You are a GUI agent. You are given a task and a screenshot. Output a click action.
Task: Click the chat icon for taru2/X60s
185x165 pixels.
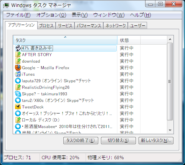click(18, 100)
